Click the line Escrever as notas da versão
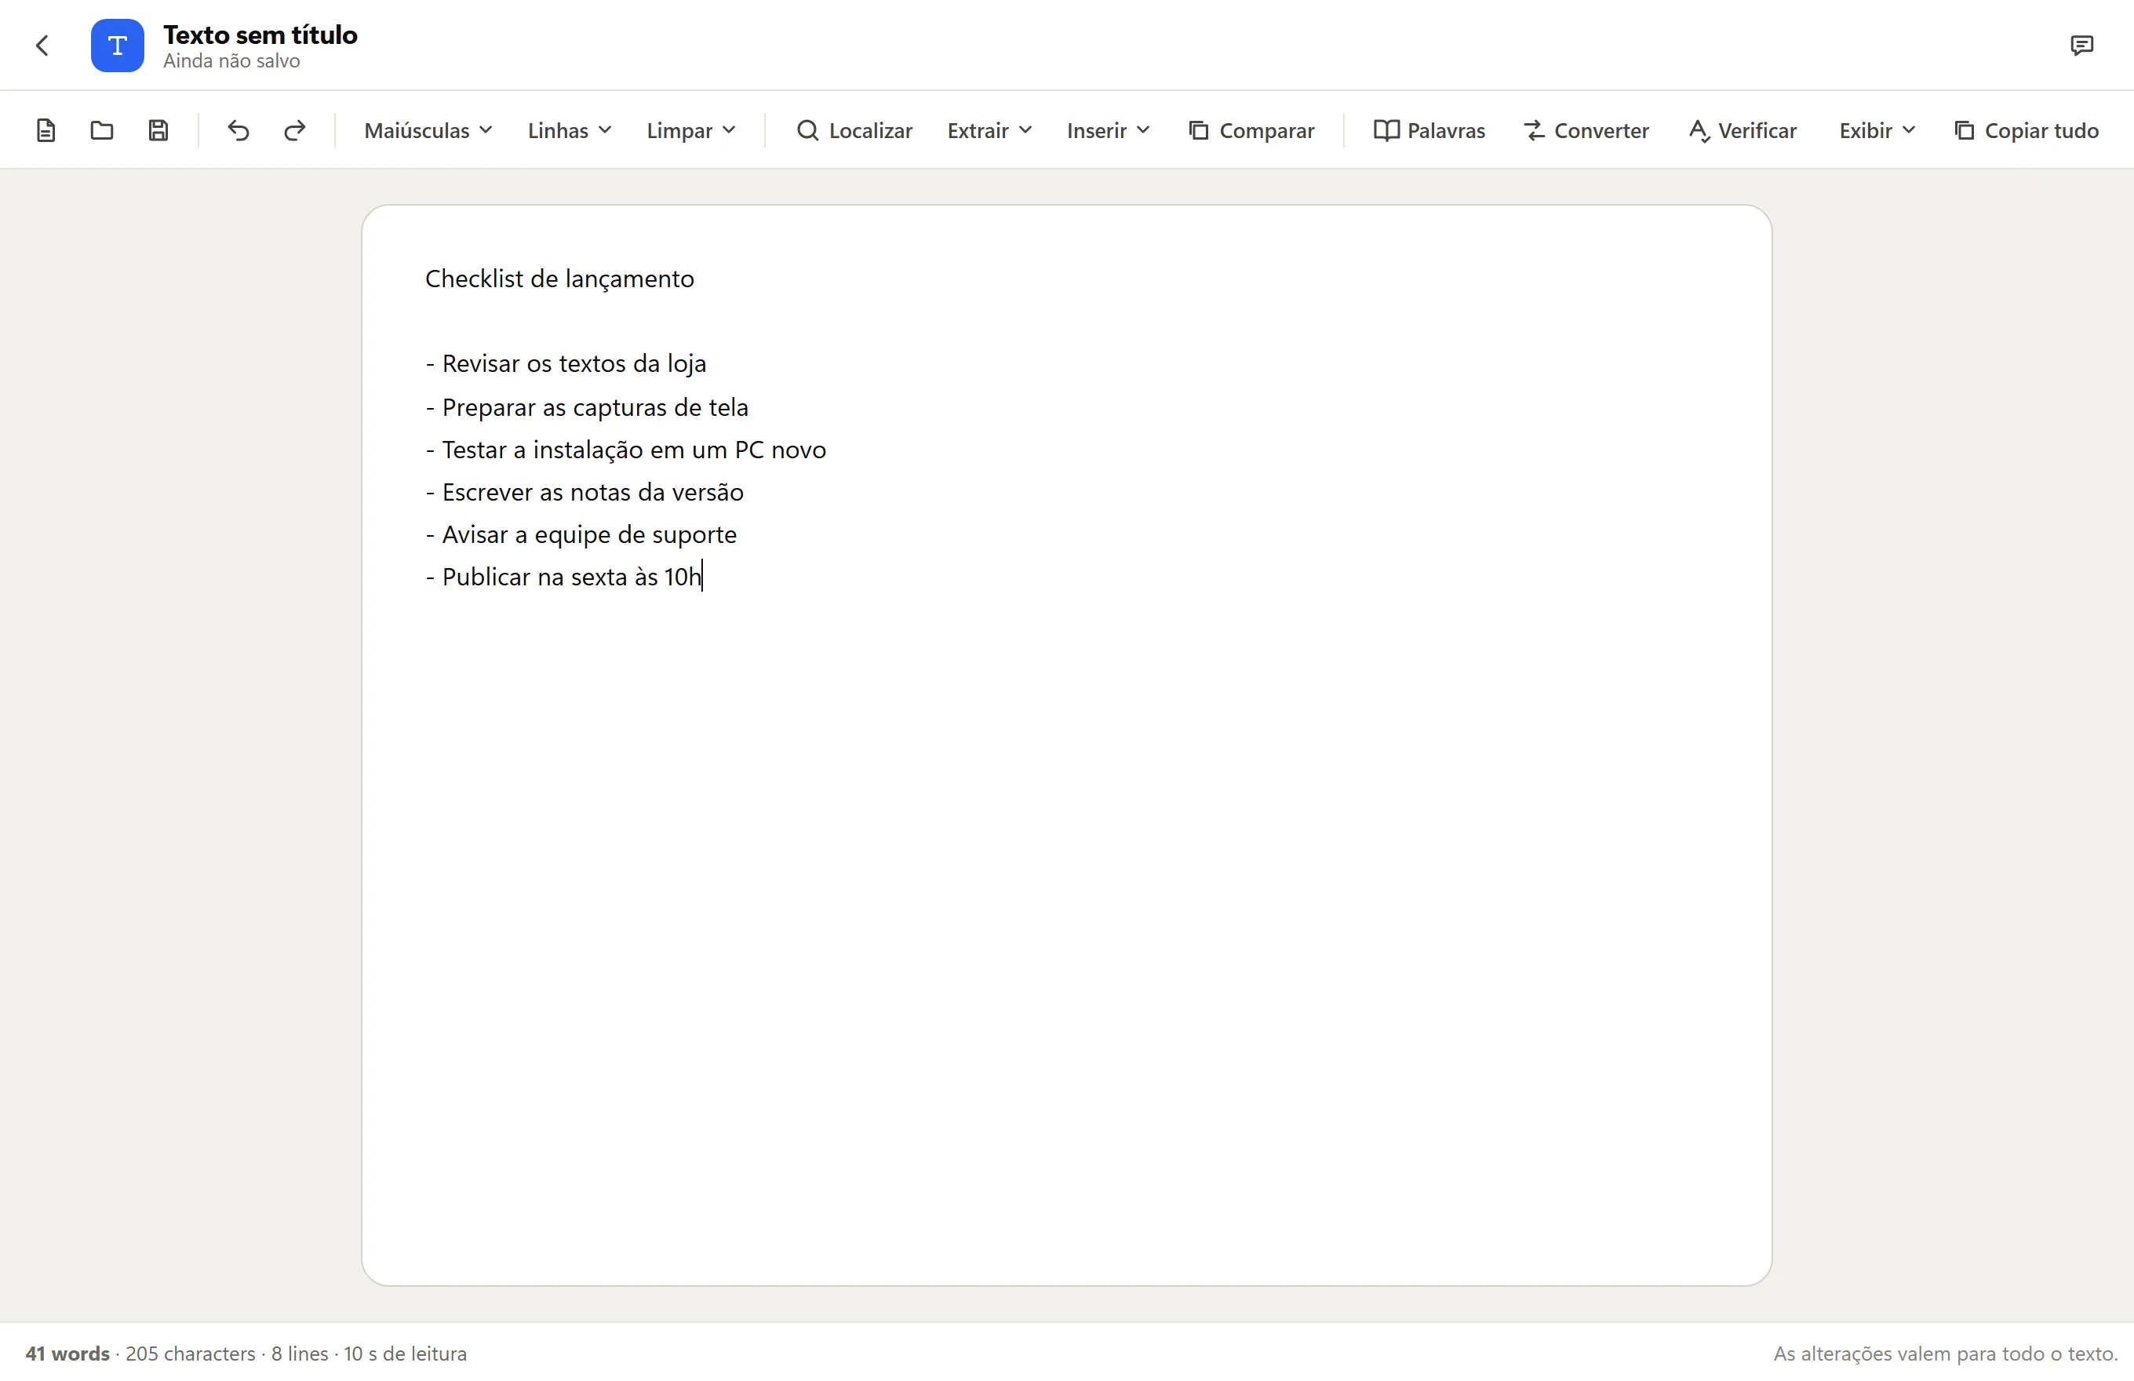The width and height of the screenshot is (2134, 1381). click(x=584, y=492)
